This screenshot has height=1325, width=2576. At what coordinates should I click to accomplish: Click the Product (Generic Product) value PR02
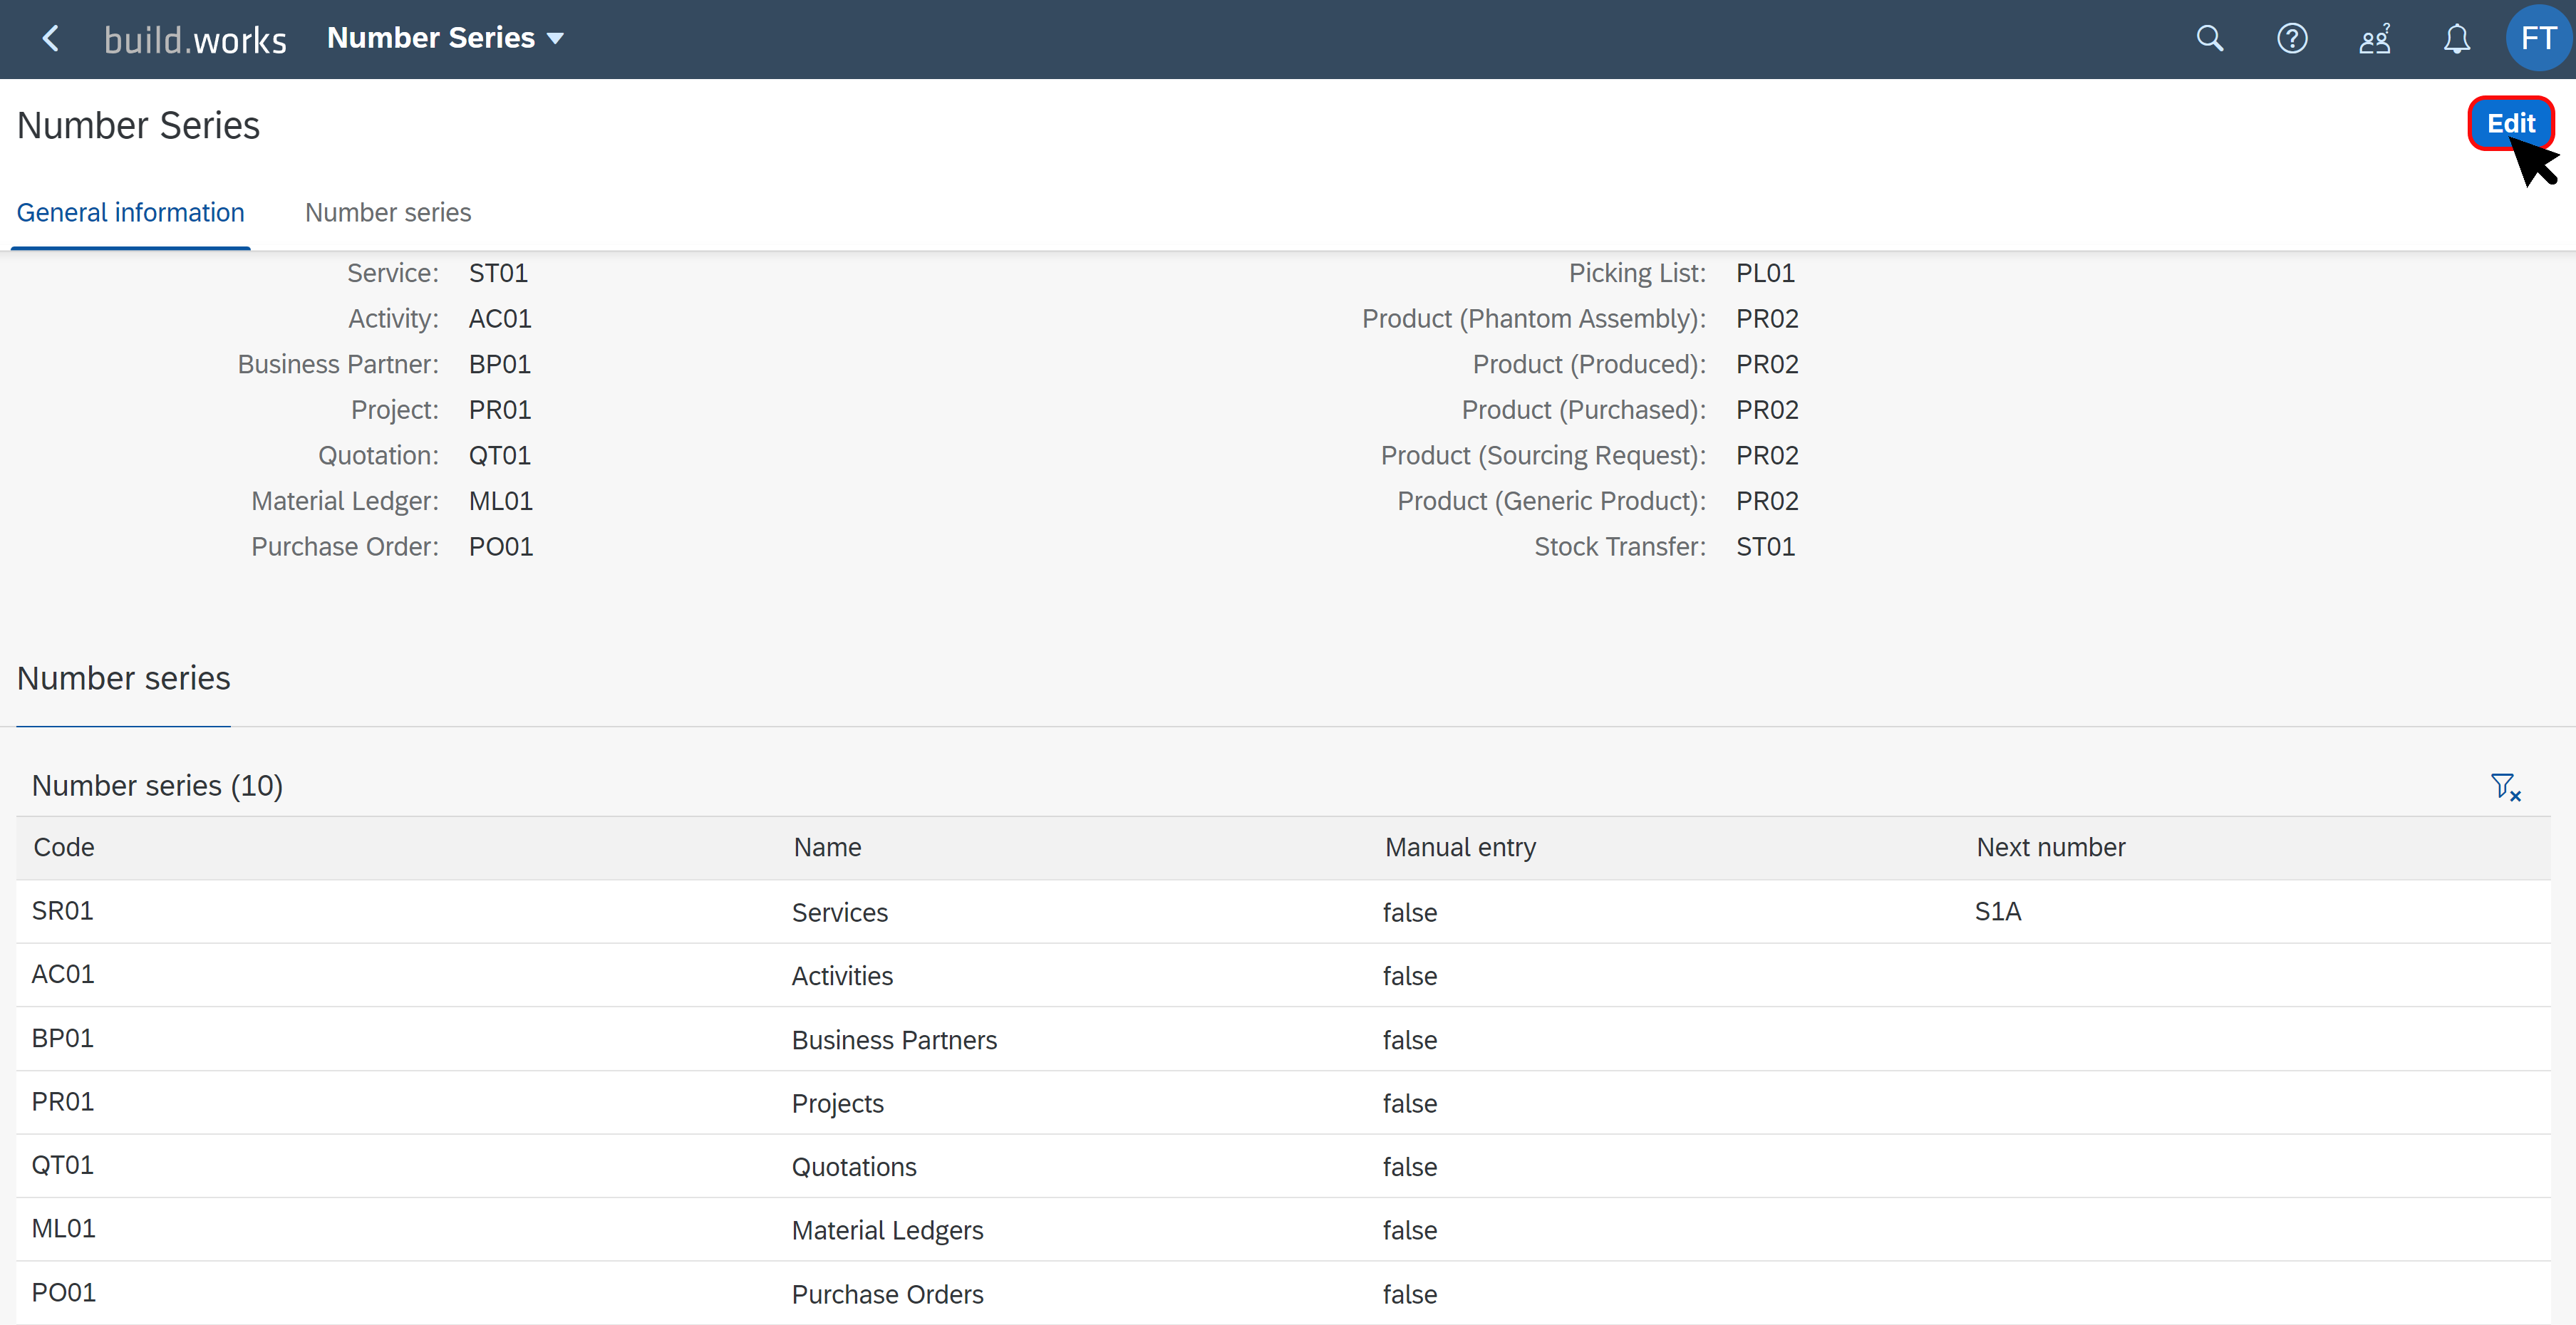pyautogui.click(x=1767, y=501)
